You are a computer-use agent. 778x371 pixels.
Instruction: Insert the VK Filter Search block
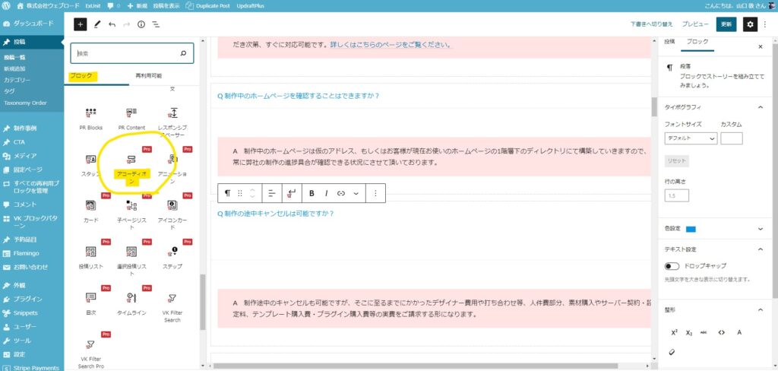click(172, 307)
